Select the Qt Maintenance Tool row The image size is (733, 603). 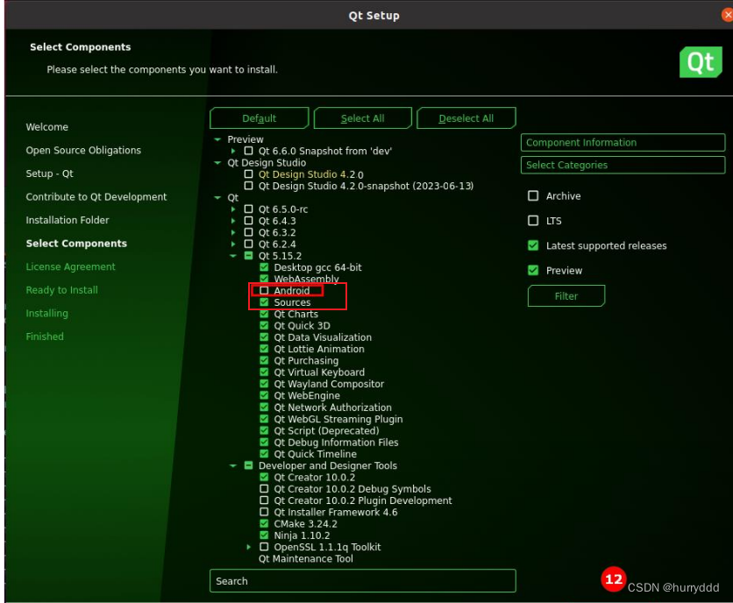306,558
